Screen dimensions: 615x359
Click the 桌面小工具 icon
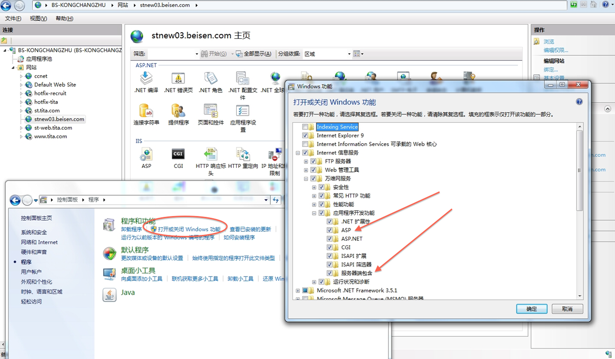110,274
